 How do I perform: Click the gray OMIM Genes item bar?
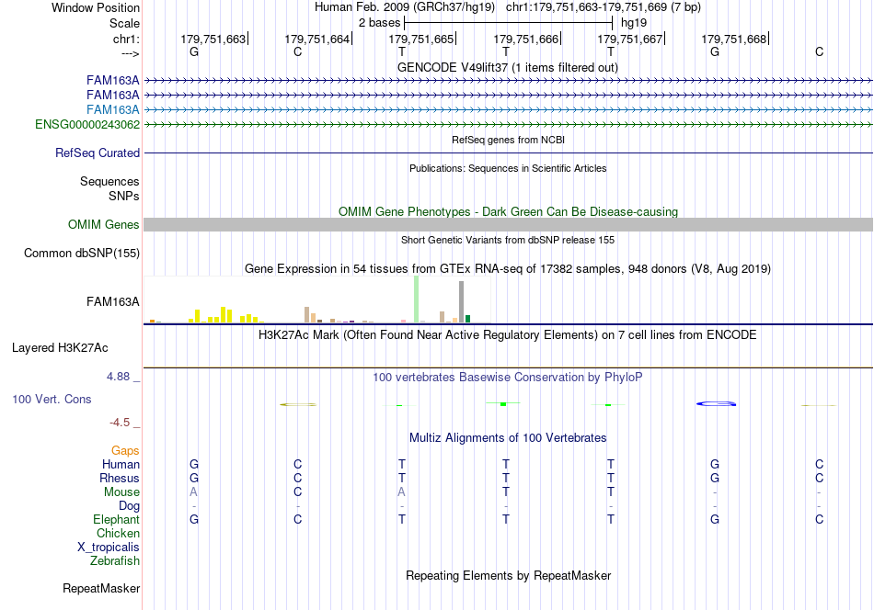tap(509, 225)
